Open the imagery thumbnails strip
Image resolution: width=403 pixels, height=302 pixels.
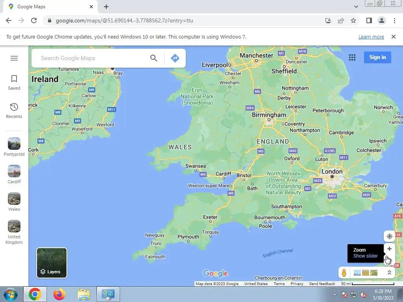click(366, 273)
